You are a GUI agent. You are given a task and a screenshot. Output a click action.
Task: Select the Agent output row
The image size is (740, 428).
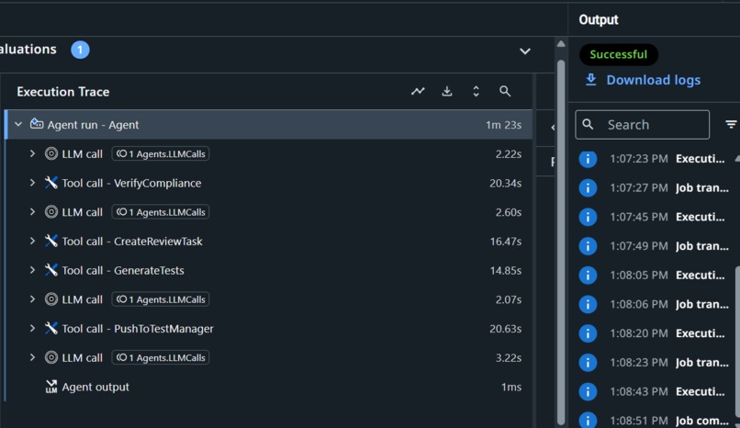(269, 387)
